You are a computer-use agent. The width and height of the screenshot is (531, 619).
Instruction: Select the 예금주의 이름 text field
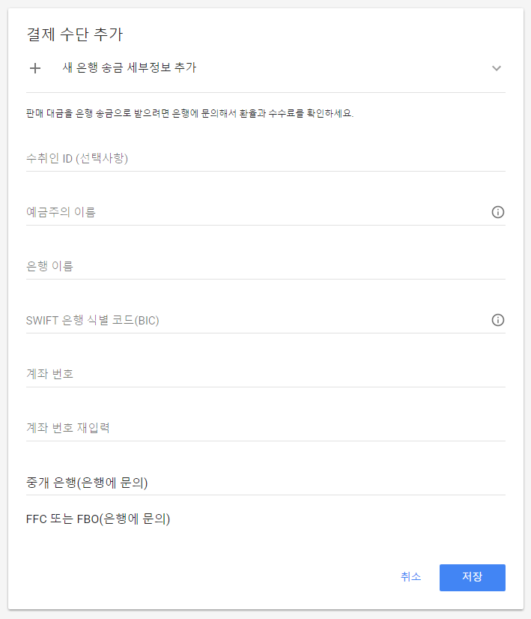[258, 212]
